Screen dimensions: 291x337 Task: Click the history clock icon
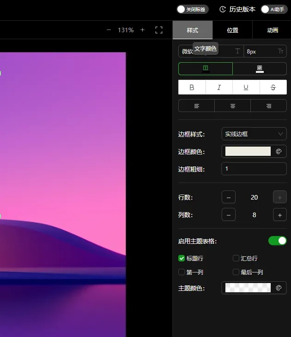(223, 9)
